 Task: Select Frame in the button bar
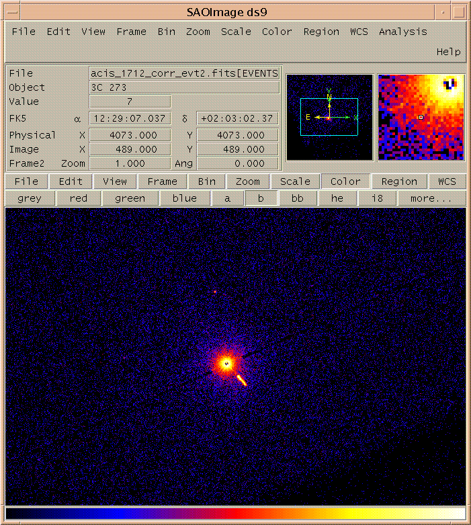(163, 181)
